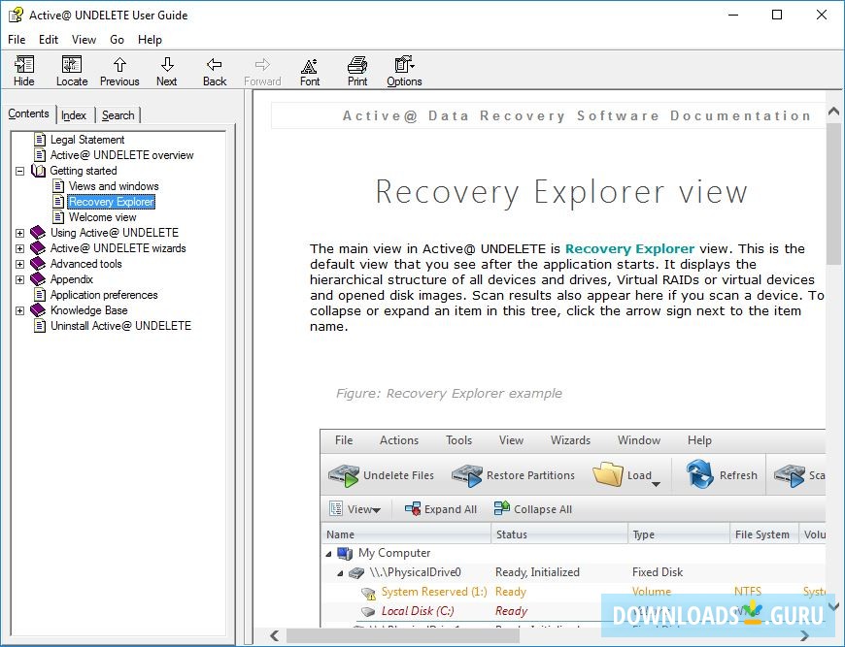The height and width of the screenshot is (647, 845).
Task: Click the horizontal scrollbar thumb
Action: (x=403, y=635)
